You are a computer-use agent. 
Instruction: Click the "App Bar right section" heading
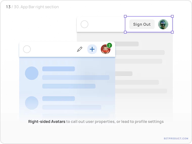(x=40, y=7)
